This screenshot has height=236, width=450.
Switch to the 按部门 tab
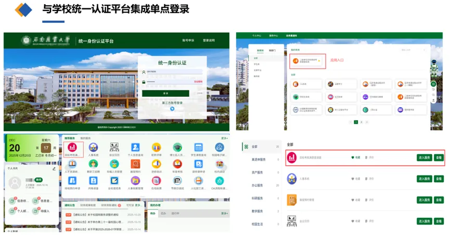coord(272,50)
